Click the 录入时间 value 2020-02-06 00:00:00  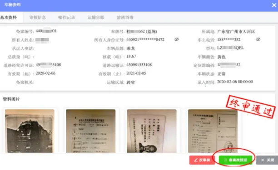(x=235, y=82)
